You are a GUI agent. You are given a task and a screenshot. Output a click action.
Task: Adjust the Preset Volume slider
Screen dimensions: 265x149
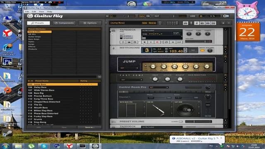tap(198, 121)
